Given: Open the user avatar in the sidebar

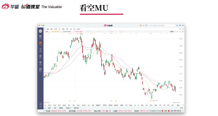Looking at the screenshot, I should pos(40,31).
